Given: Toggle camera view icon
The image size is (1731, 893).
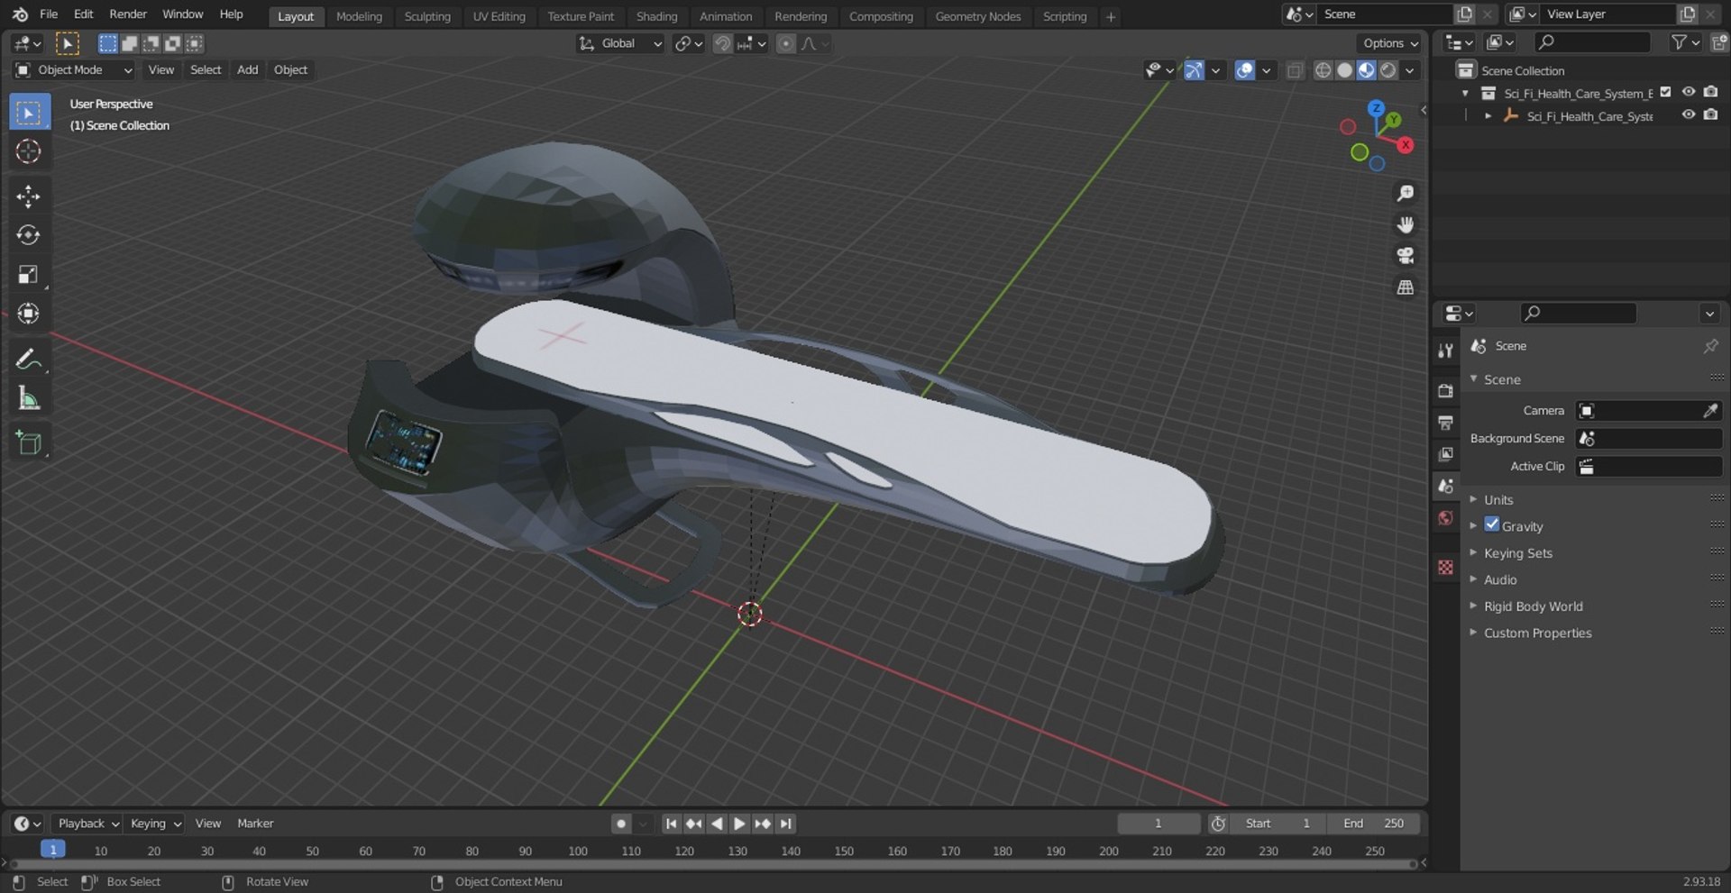Looking at the screenshot, I should coord(1405,256).
